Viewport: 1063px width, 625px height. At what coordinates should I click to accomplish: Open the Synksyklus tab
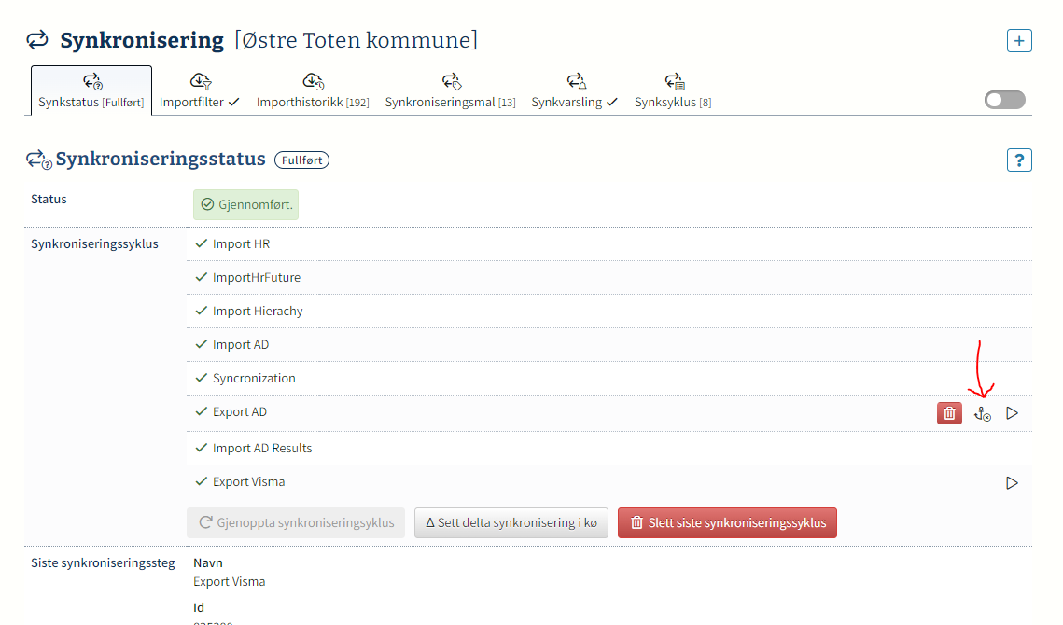pyautogui.click(x=673, y=91)
